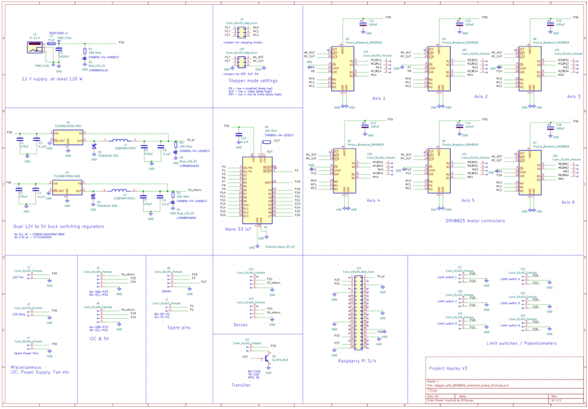Image resolution: width=588 pixels, height=409 pixels.
Task: Click the C16 100uF capacitor symbol
Action: click(x=550, y=127)
